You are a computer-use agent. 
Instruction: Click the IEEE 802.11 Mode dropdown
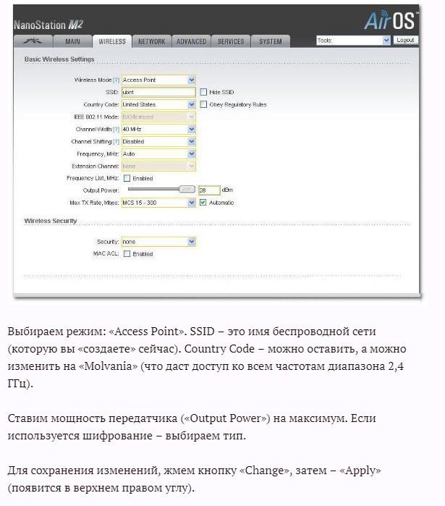pyautogui.click(x=158, y=117)
